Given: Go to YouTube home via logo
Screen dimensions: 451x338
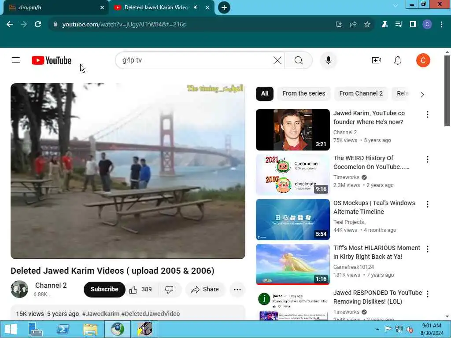Looking at the screenshot, I should coord(52,60).
